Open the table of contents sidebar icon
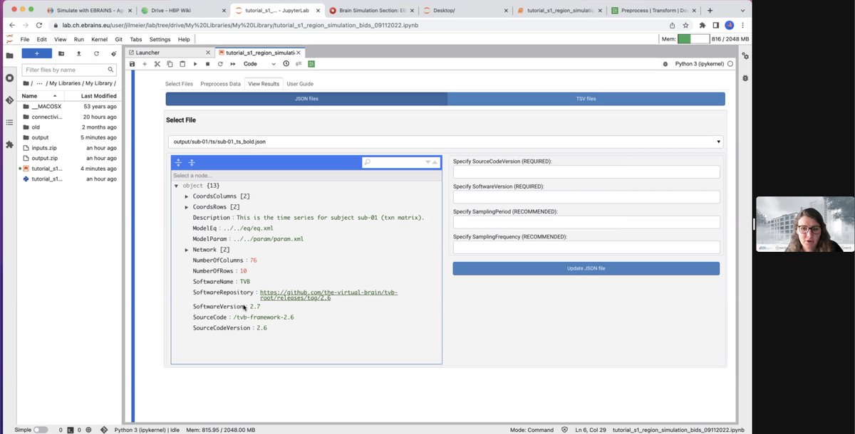This screenshot has width=855, height=434. point(9,122)
